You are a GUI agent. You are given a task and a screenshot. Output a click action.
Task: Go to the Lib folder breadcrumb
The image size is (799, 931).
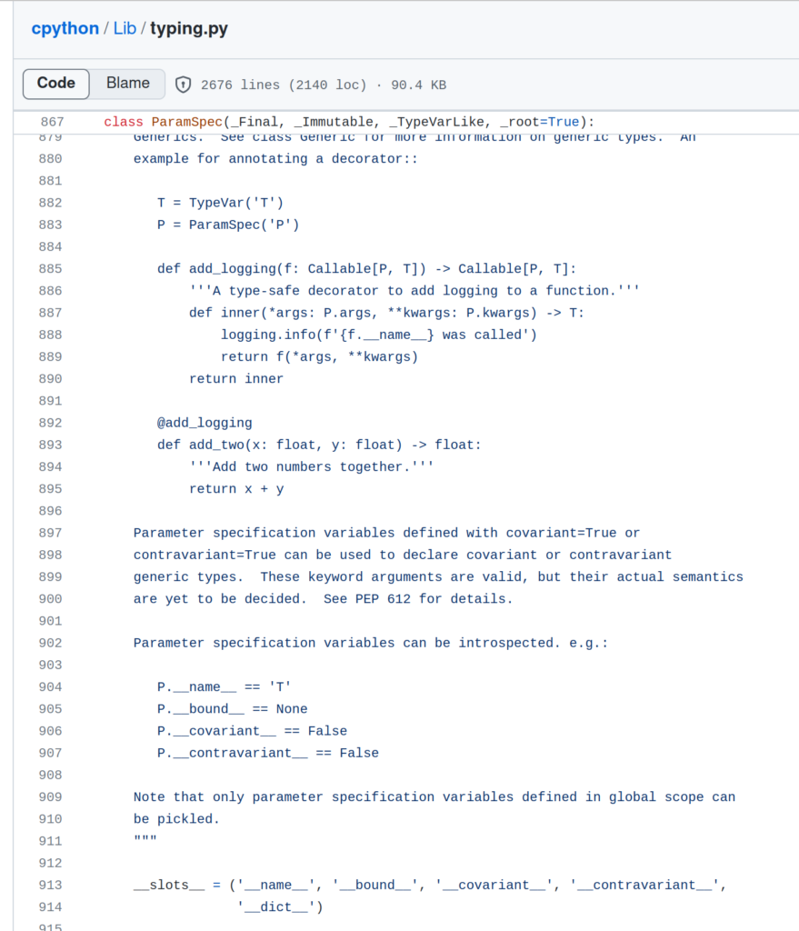click(125, 28)
